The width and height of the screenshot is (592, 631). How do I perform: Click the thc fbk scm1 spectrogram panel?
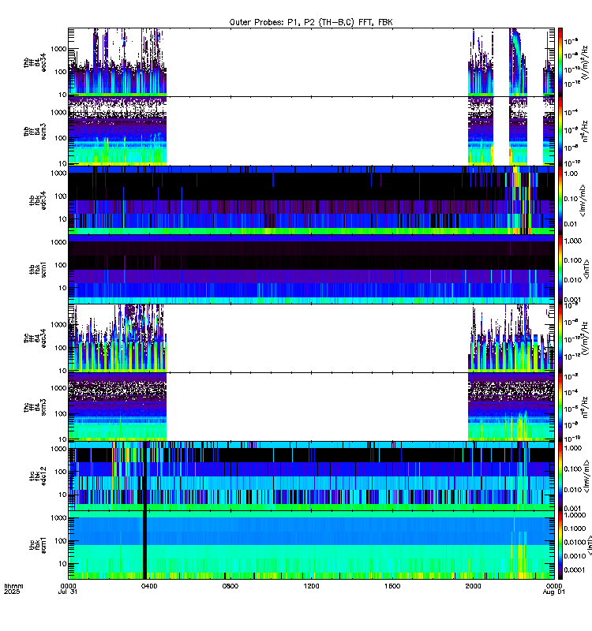pyautogui.click(x=311, y=545)
